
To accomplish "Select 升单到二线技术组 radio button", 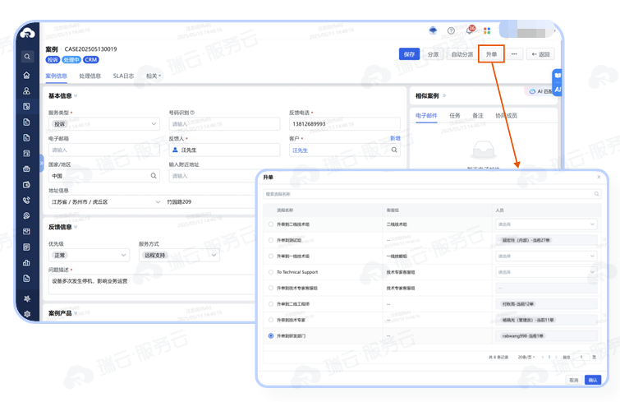I will tap(271, 224).
